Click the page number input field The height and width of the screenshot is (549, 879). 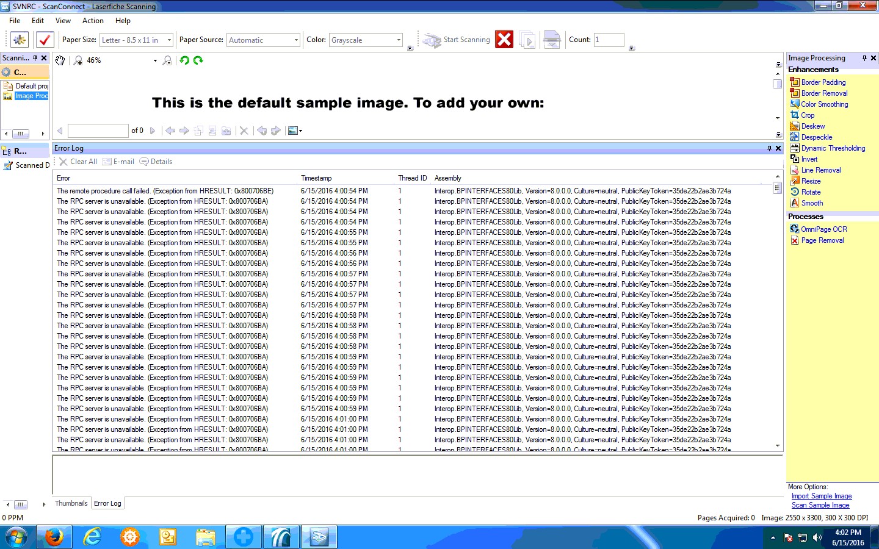click(x=98, y=131)
